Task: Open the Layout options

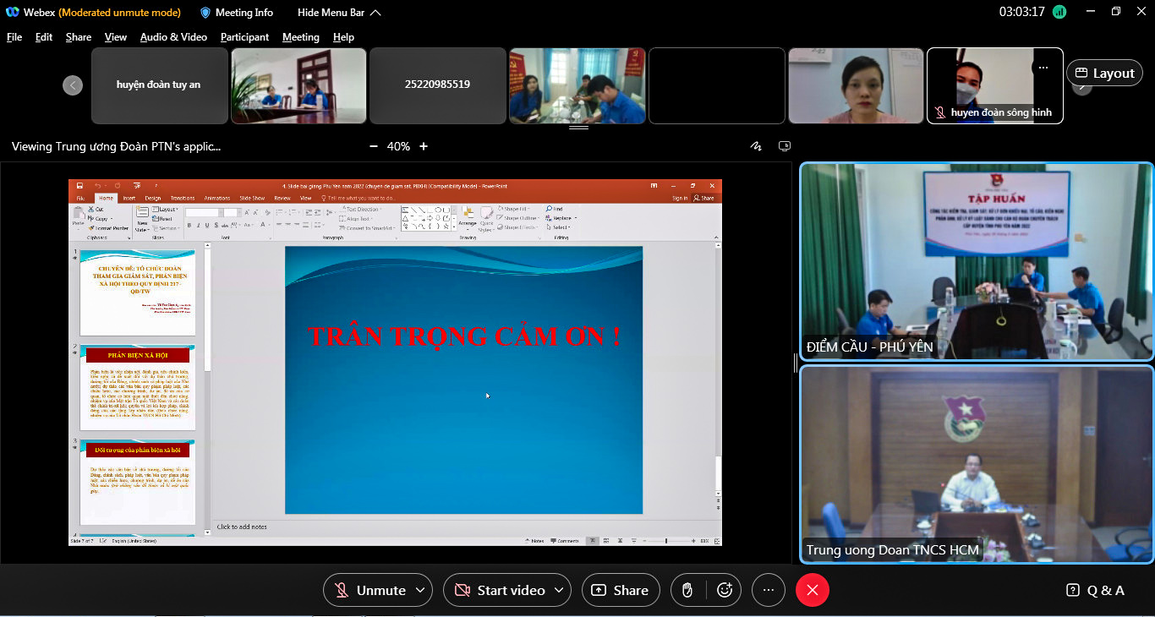Action: click(x=1104, y=74)
